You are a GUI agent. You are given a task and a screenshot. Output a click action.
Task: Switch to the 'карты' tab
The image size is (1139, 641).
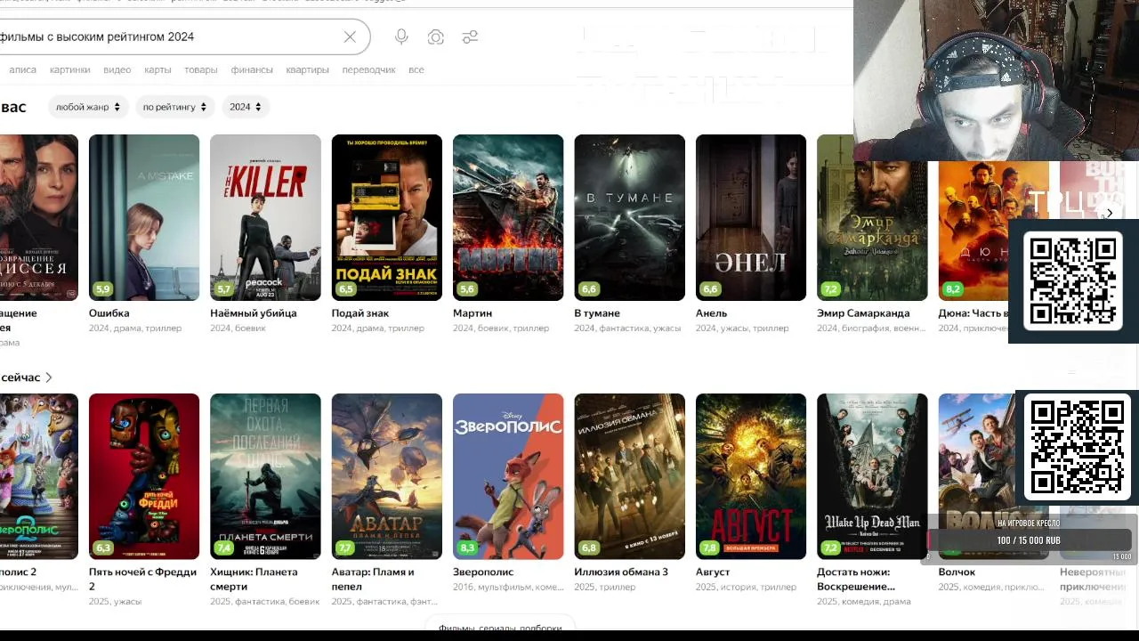click(158, 69)
